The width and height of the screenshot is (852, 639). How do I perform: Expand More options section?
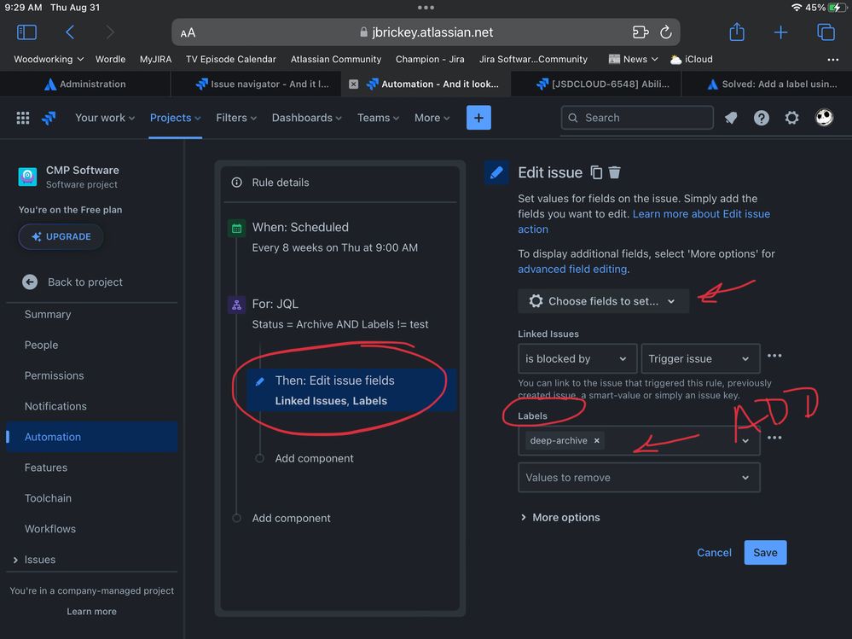point(560,517)
